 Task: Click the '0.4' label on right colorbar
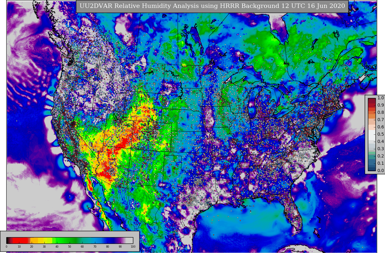pyautogui.click(x=381, y=141)
